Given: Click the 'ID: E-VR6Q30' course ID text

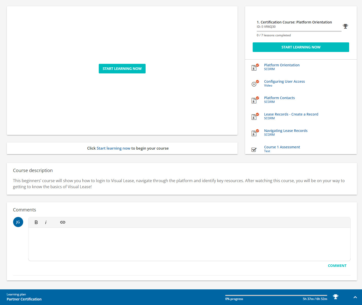Looking at the screenshot, I should (266, 27).
